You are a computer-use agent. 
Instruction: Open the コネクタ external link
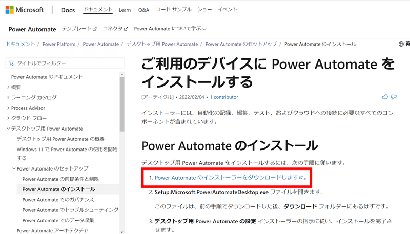click(115, 29)
